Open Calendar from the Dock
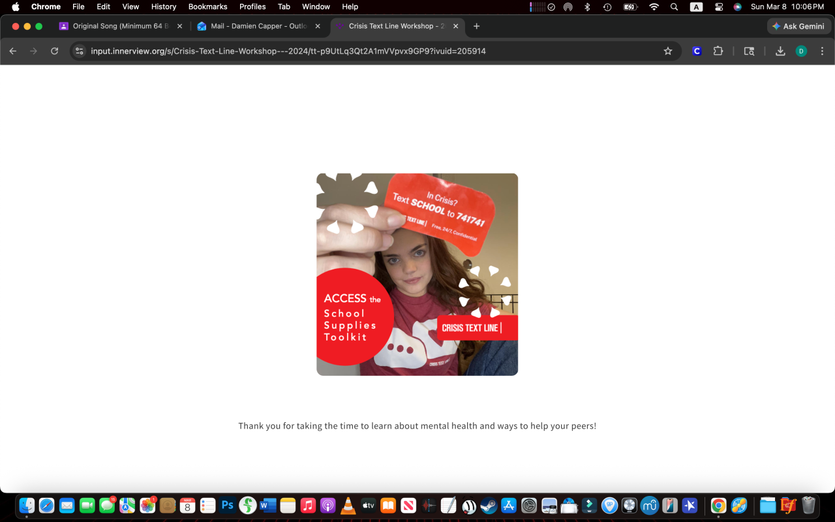 pos(187,505)
